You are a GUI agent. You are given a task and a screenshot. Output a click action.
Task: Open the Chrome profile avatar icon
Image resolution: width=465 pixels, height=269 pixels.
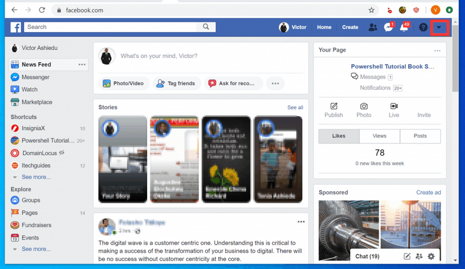click(x=435, y=10)
